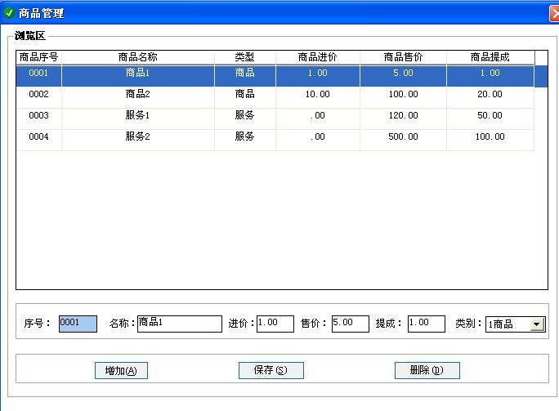This screenshot has height=411, width=559.
Task: Click the 保存(S) button
Action: (271, 370)
